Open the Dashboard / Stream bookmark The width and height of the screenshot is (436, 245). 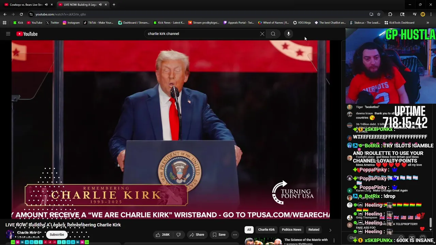click(134, 22)
